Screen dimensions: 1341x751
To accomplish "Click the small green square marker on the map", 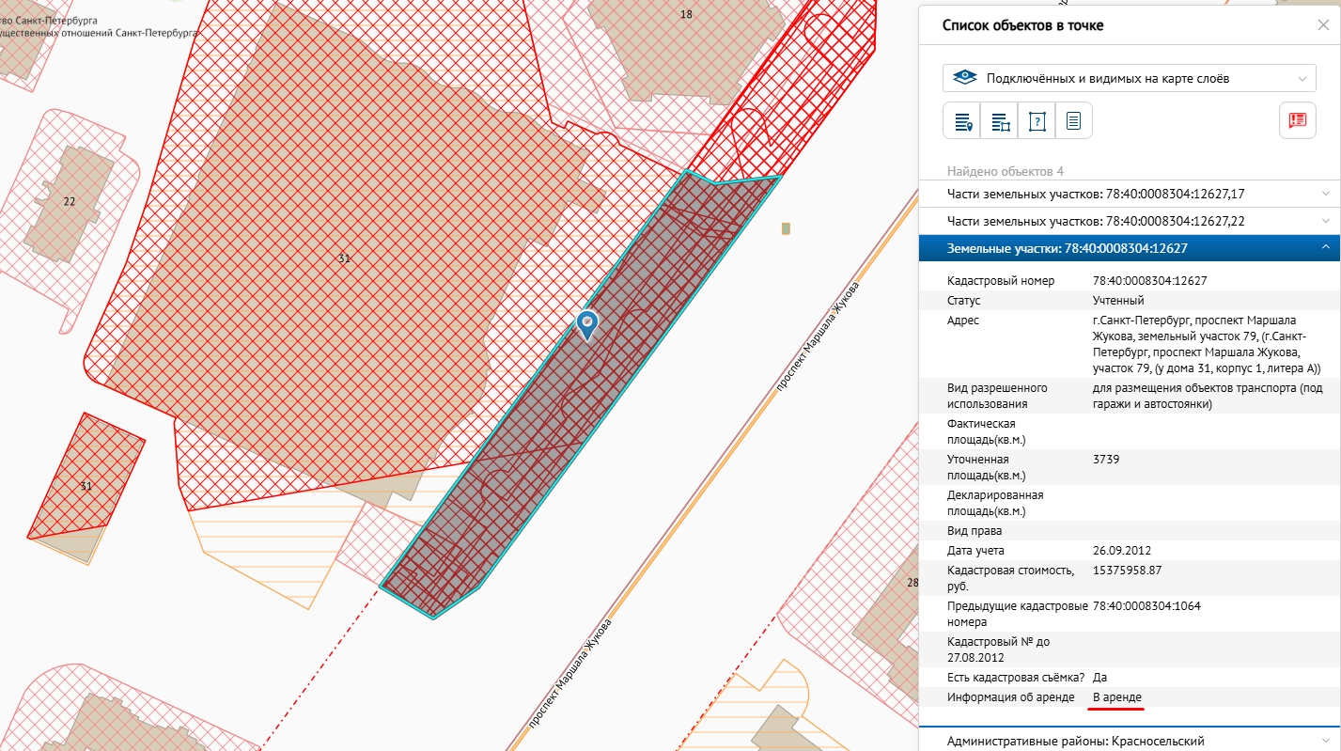I will (x=786, y=228).
